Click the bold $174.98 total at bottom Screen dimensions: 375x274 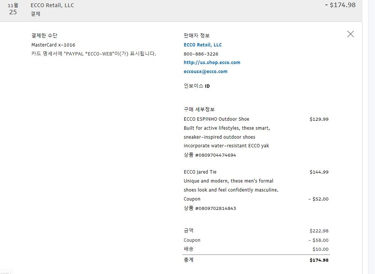319,260
